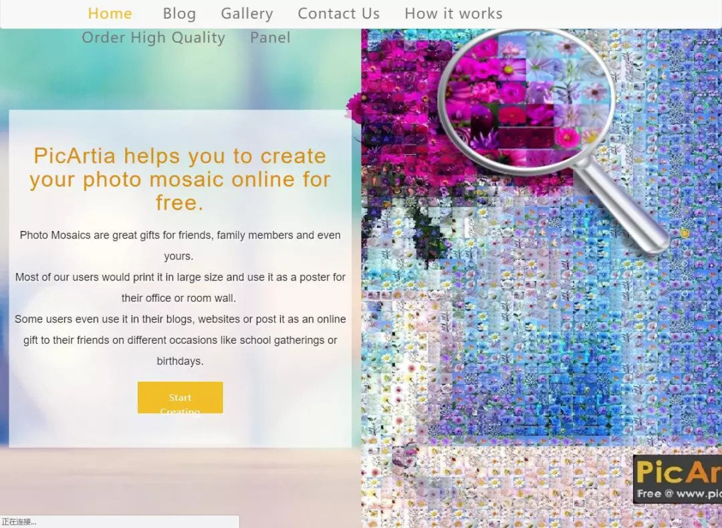Open the Panel link
The image size is (722, 528).
coord(270,37)
